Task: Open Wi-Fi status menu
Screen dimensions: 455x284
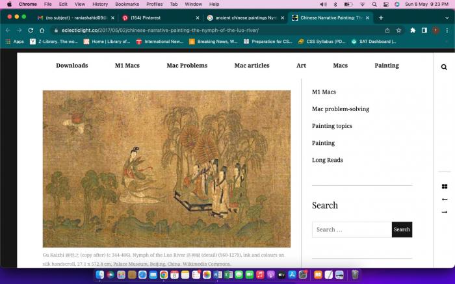Action: point(362,5)
